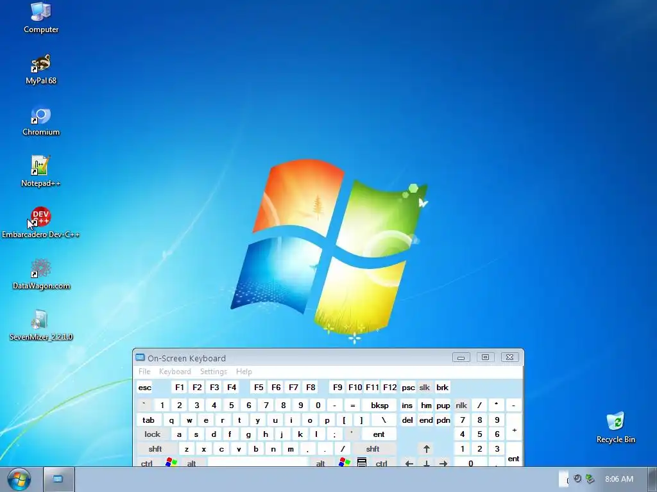Toggle the right shft key
Viewport: 657px width, 492px height.
pyautogui.click(x=373, y=449)
